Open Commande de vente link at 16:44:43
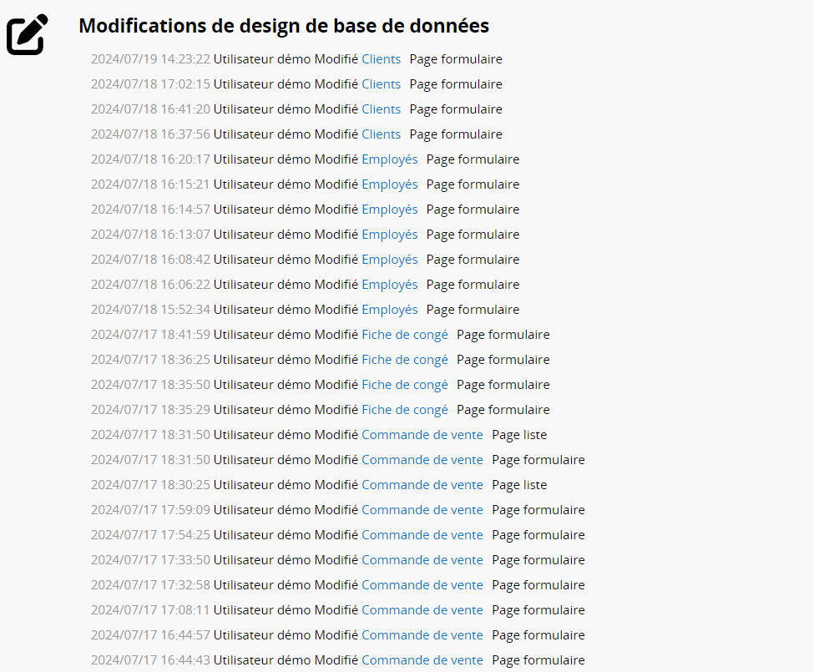 point(422,660)
